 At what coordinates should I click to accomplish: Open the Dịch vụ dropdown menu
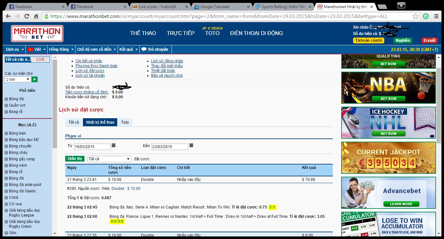tap(15, 49)
